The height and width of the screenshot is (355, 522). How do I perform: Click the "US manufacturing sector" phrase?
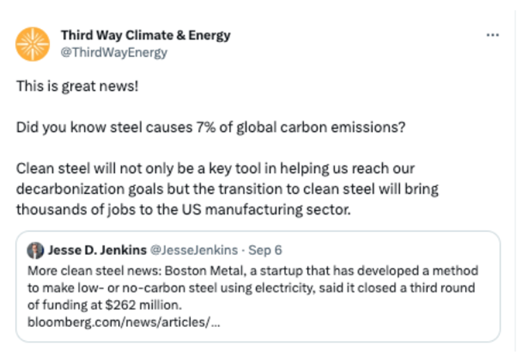[x=266, y=210]
